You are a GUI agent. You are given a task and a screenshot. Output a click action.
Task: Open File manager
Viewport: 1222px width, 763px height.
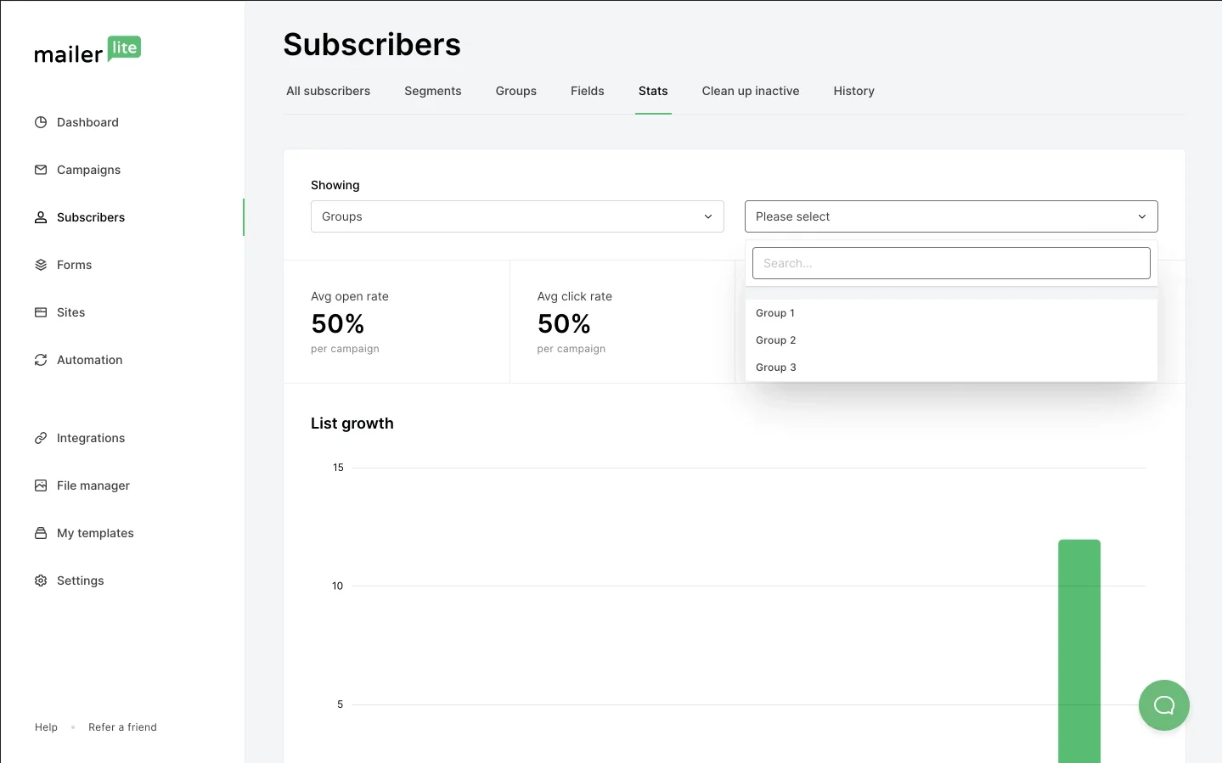coord(93,485)
